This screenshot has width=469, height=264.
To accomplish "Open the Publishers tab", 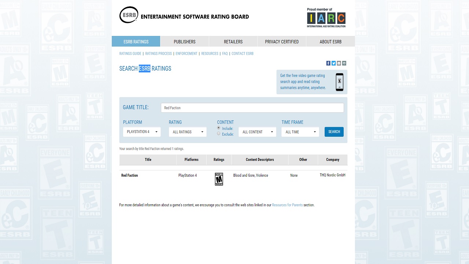I will [x=185, y=41].
